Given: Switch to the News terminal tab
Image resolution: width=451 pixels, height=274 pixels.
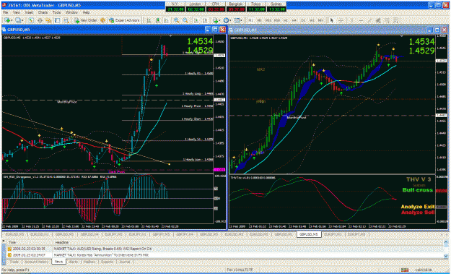Looking at the screenshot, I should [58, 262].
